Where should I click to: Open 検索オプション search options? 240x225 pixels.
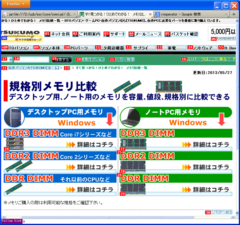tap(90, 59)
